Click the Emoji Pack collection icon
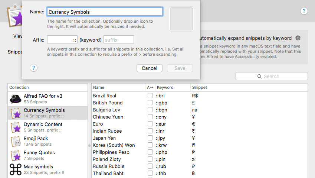Image resolution: width=315 pixels, height=178 pixels. (16, 141)
